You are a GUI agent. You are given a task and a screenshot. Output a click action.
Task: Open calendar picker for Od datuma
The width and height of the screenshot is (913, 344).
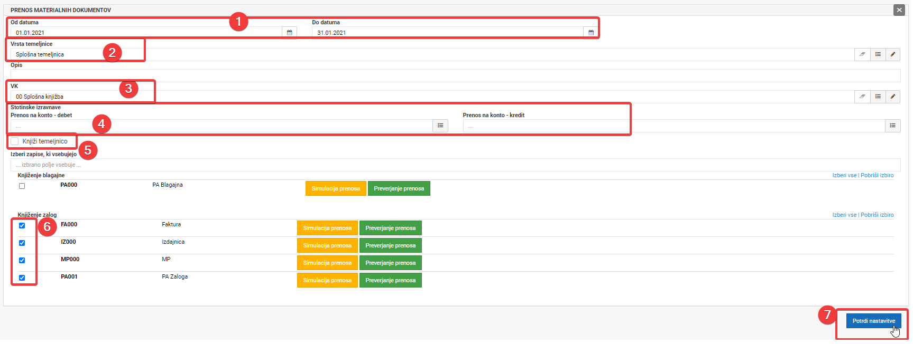(x=289, y=33)
